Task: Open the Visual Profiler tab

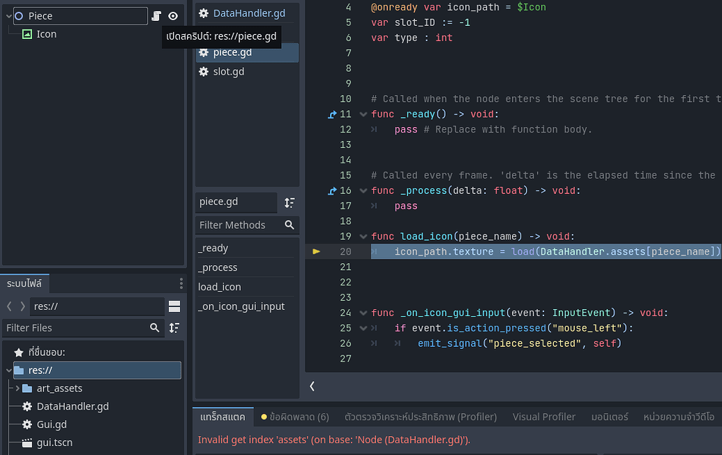Action: (x=543, y=416)
